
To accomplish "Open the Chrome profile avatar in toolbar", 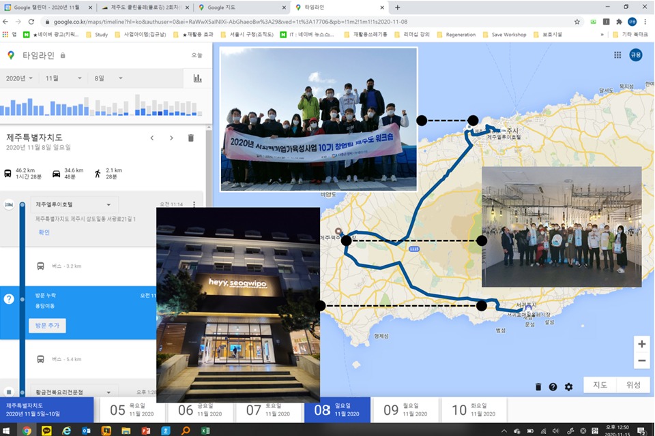I will tap(632, 22).
